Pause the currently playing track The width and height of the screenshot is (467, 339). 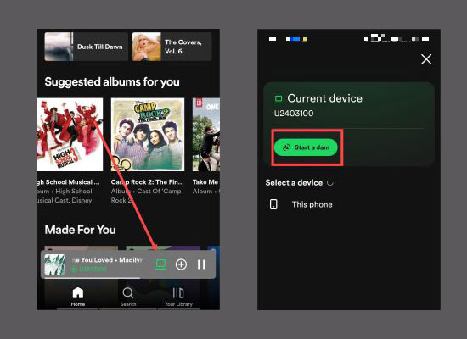[201, 264]
